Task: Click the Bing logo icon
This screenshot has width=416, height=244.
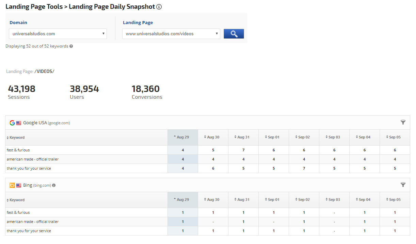Action: [x=12, y=185]
